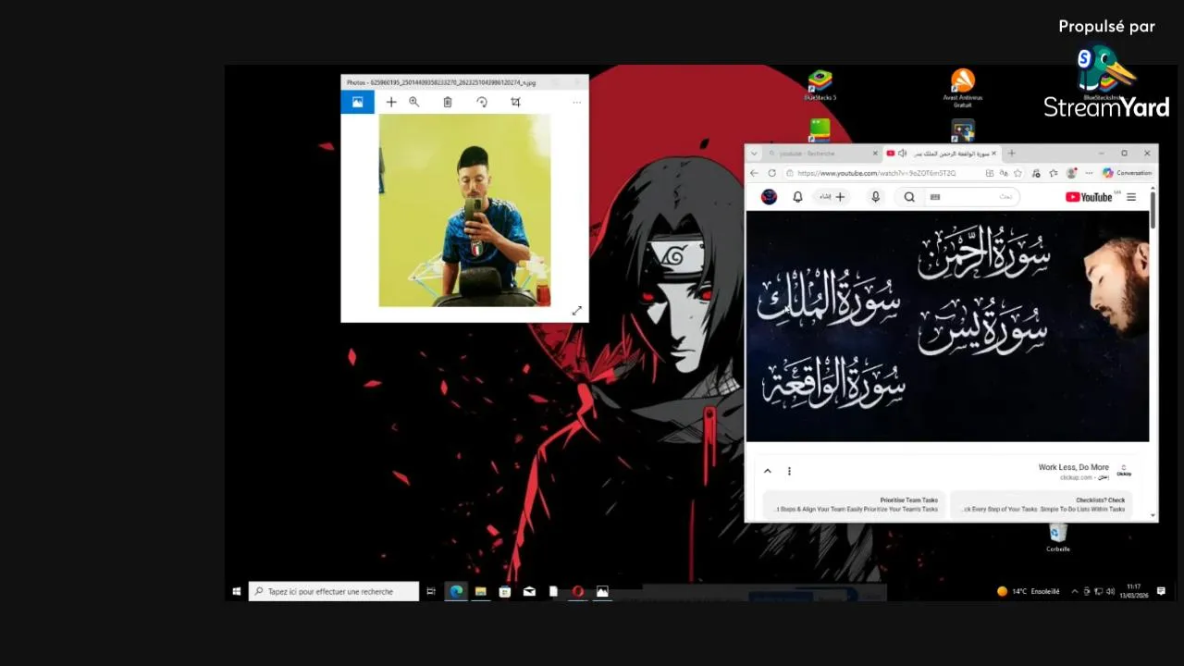Open the Copilot Conversation button

coord(1128,173)
